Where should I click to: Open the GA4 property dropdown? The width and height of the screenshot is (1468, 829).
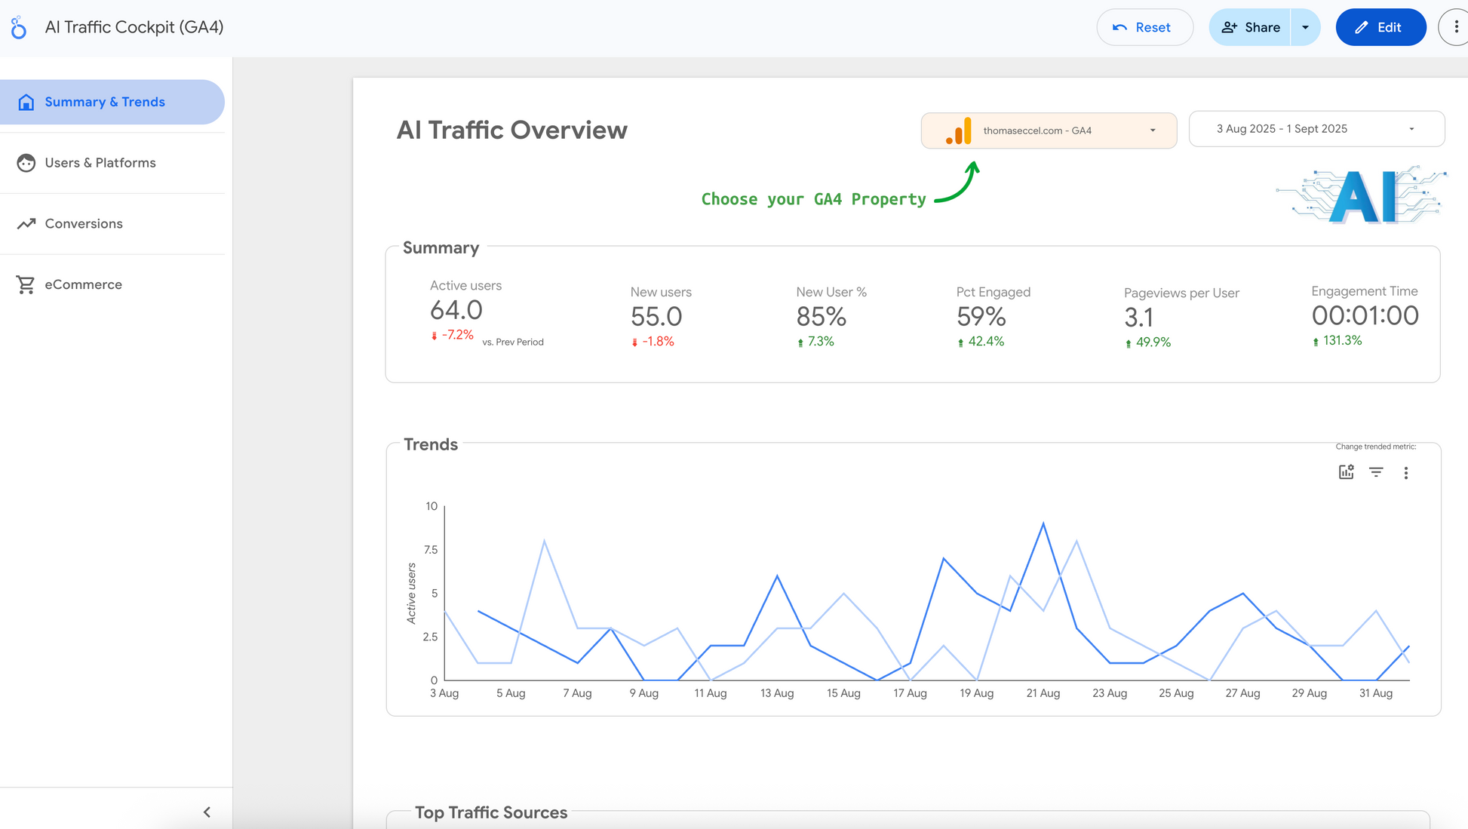point(1152,130)
